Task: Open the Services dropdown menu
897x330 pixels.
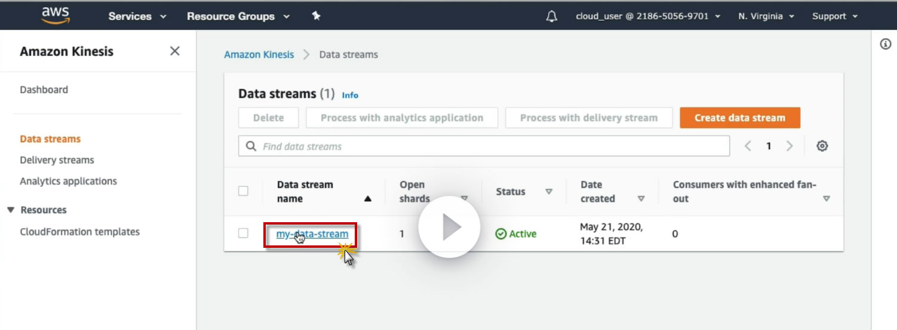Action: [137, 16]
